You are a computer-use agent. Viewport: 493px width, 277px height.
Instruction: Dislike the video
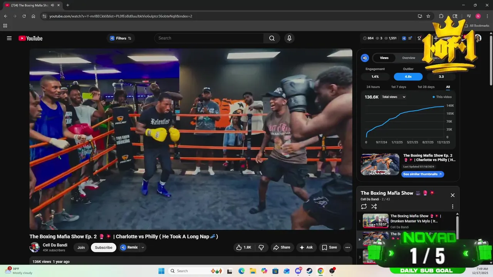pyautogui.click(x=261, y=247)
